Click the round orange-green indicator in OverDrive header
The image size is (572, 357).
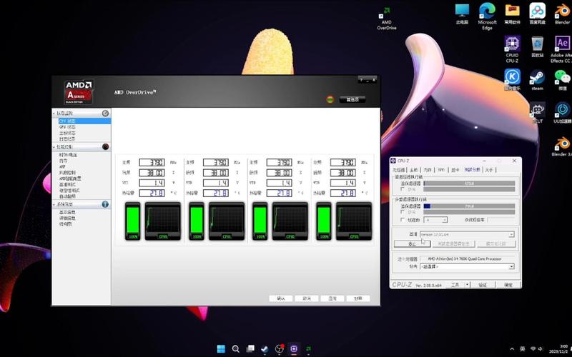pos(330,99)
